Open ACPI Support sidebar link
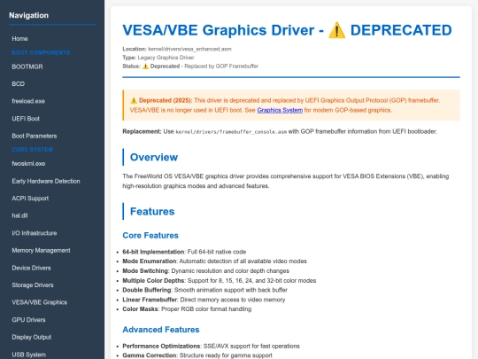Image resolution: width=478 pixels, height=359 pixels. point(30,199)
